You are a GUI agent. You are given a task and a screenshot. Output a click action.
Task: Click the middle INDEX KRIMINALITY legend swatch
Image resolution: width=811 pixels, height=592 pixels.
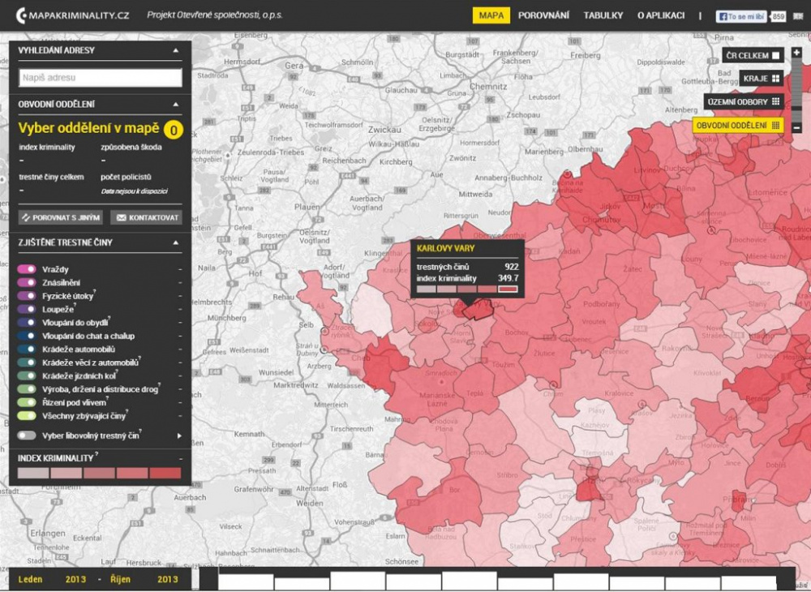pos(99,473)
